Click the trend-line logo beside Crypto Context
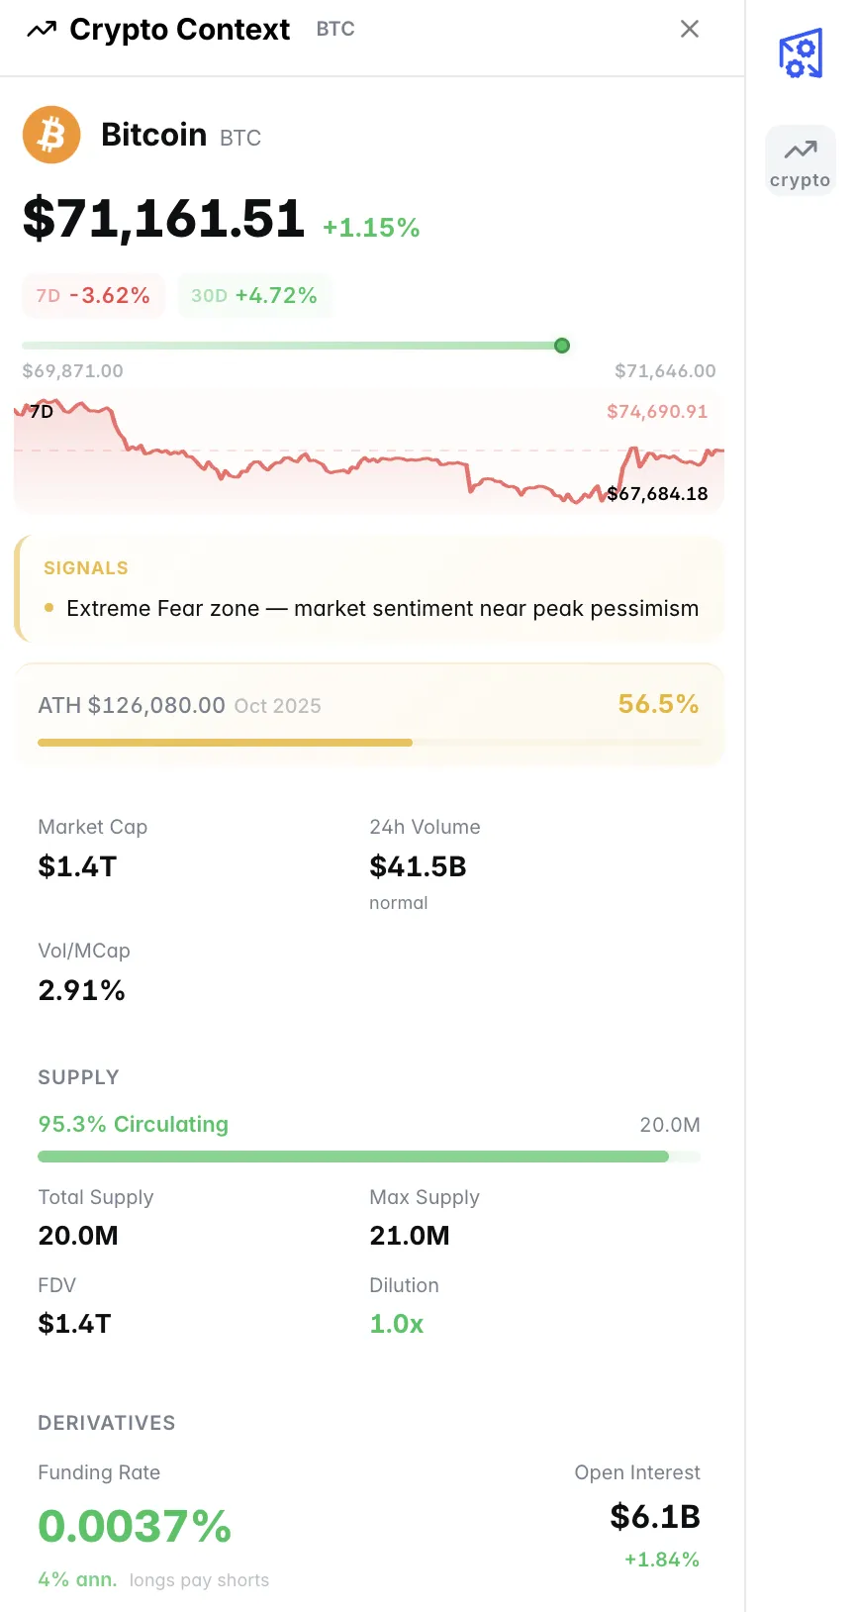Viewport: 855px width, 1612px height. (x=41, y=30)
